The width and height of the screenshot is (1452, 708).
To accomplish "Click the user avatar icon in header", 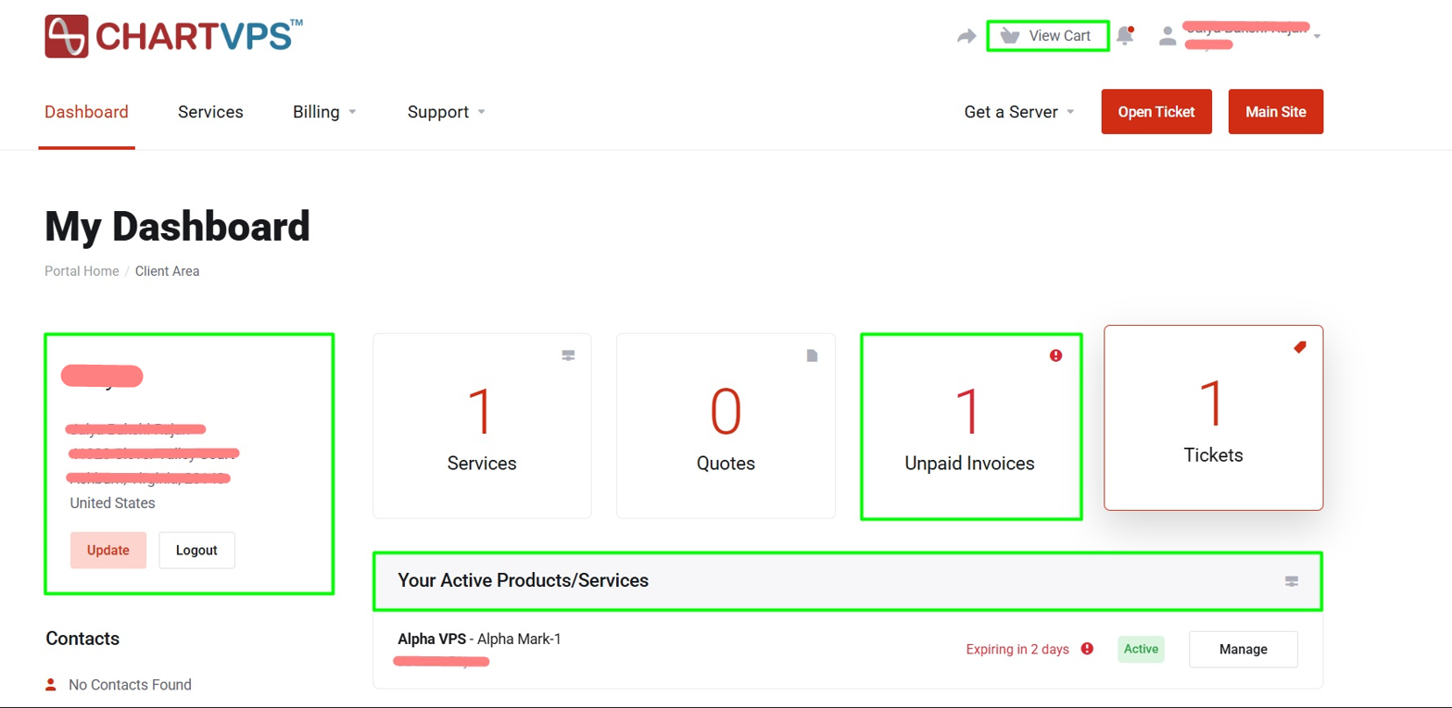I will [1168, 36].
